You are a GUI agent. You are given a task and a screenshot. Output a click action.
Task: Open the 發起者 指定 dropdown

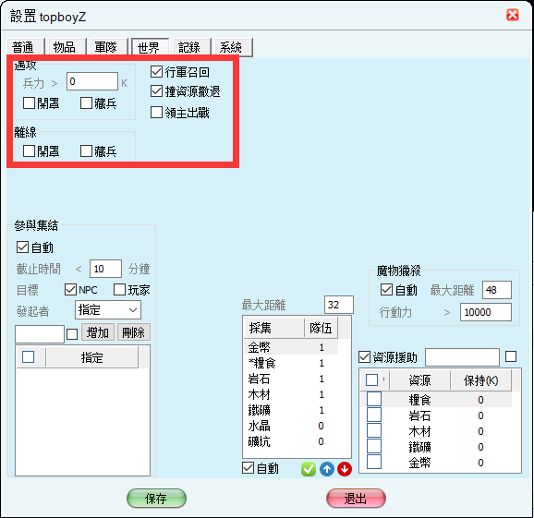[x=107, y=310]
